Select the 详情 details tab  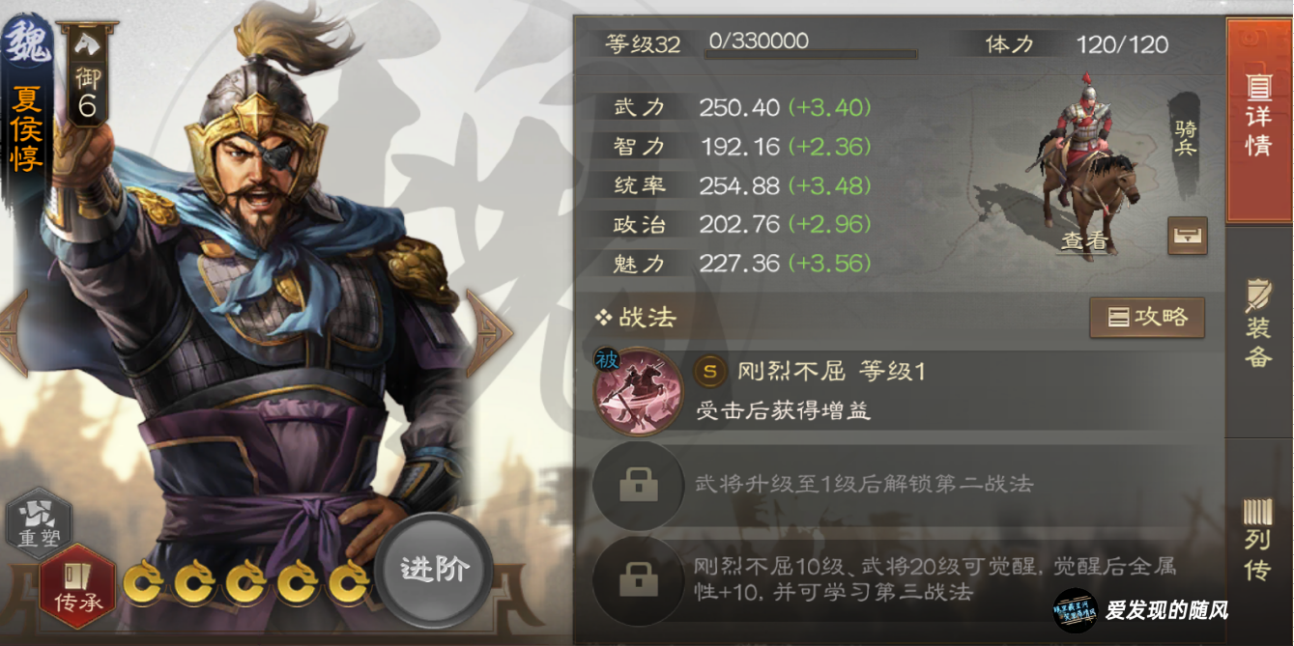[1258, 118]
